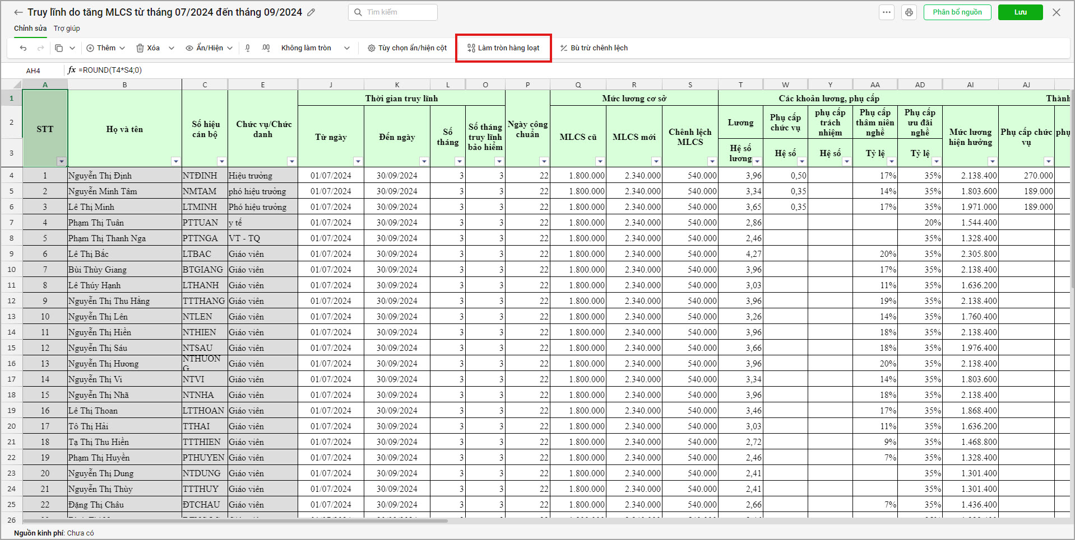The image size is (1075, 540).
Task: Expand the copy options dropdown arrow
Action: click(72, 48)
